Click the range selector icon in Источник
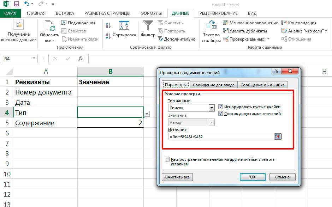 point(278,137)
